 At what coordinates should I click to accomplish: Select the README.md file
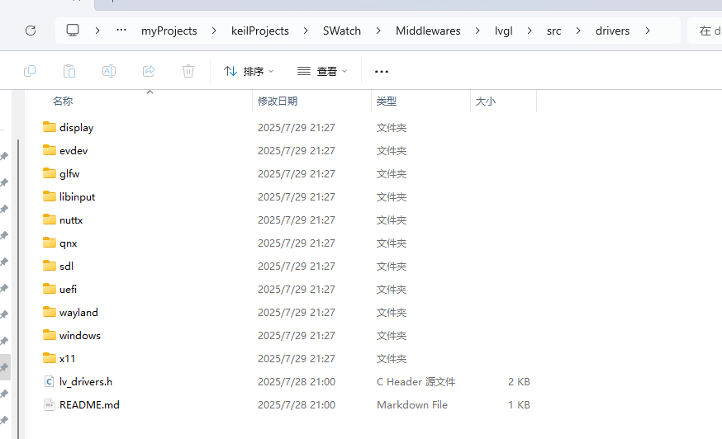pos(88,405)
